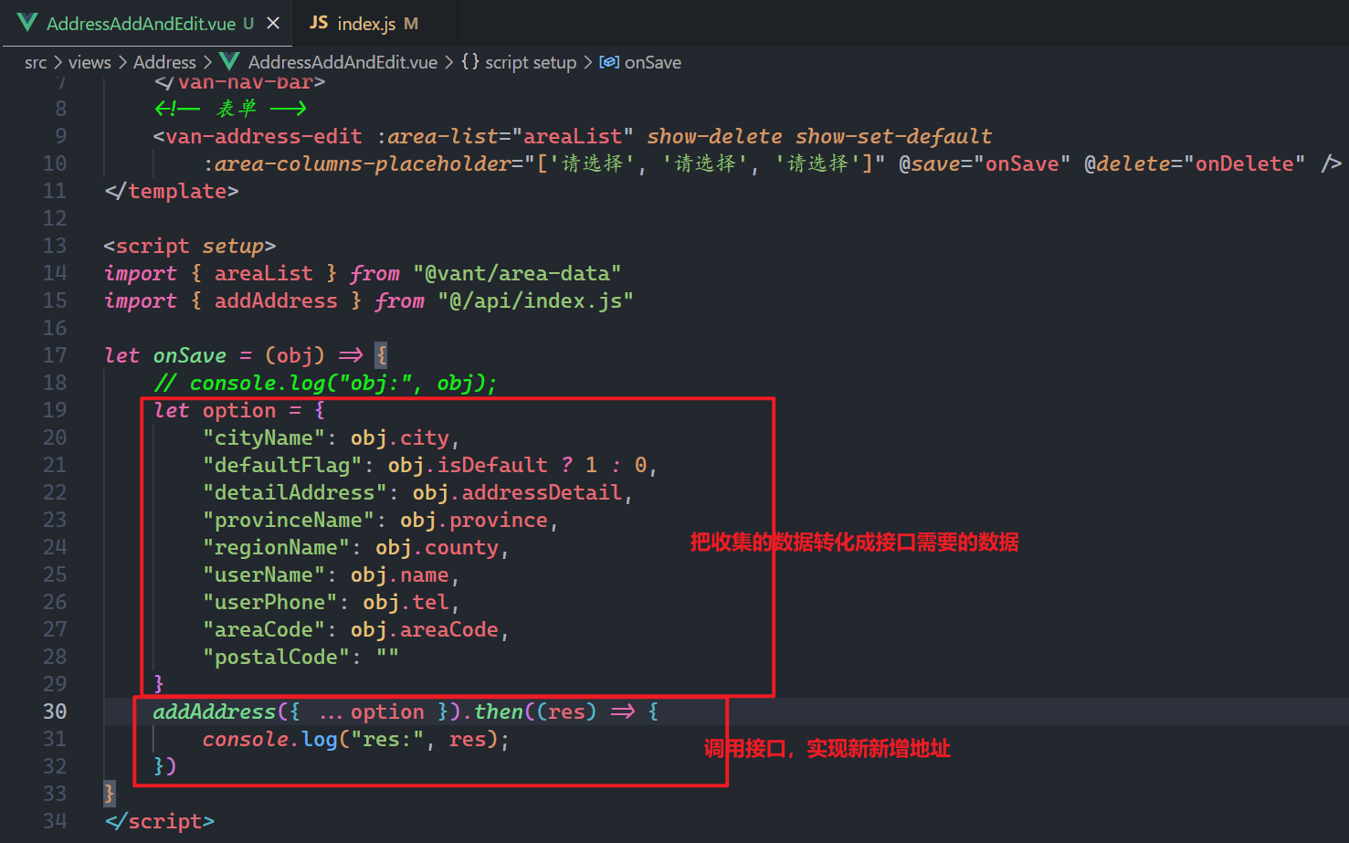1349x843 pixels.
Task: Click the '"areaCode"' key
Action: [x=264, y=629]
